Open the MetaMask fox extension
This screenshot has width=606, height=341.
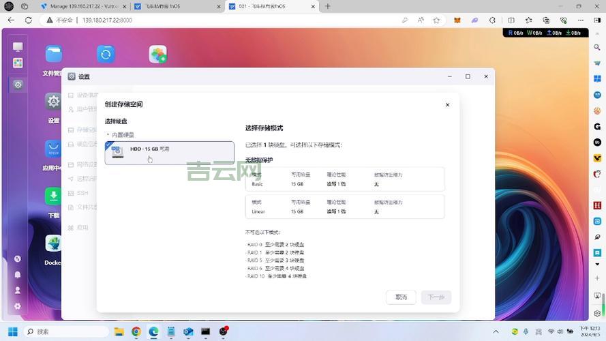point(457,20)
